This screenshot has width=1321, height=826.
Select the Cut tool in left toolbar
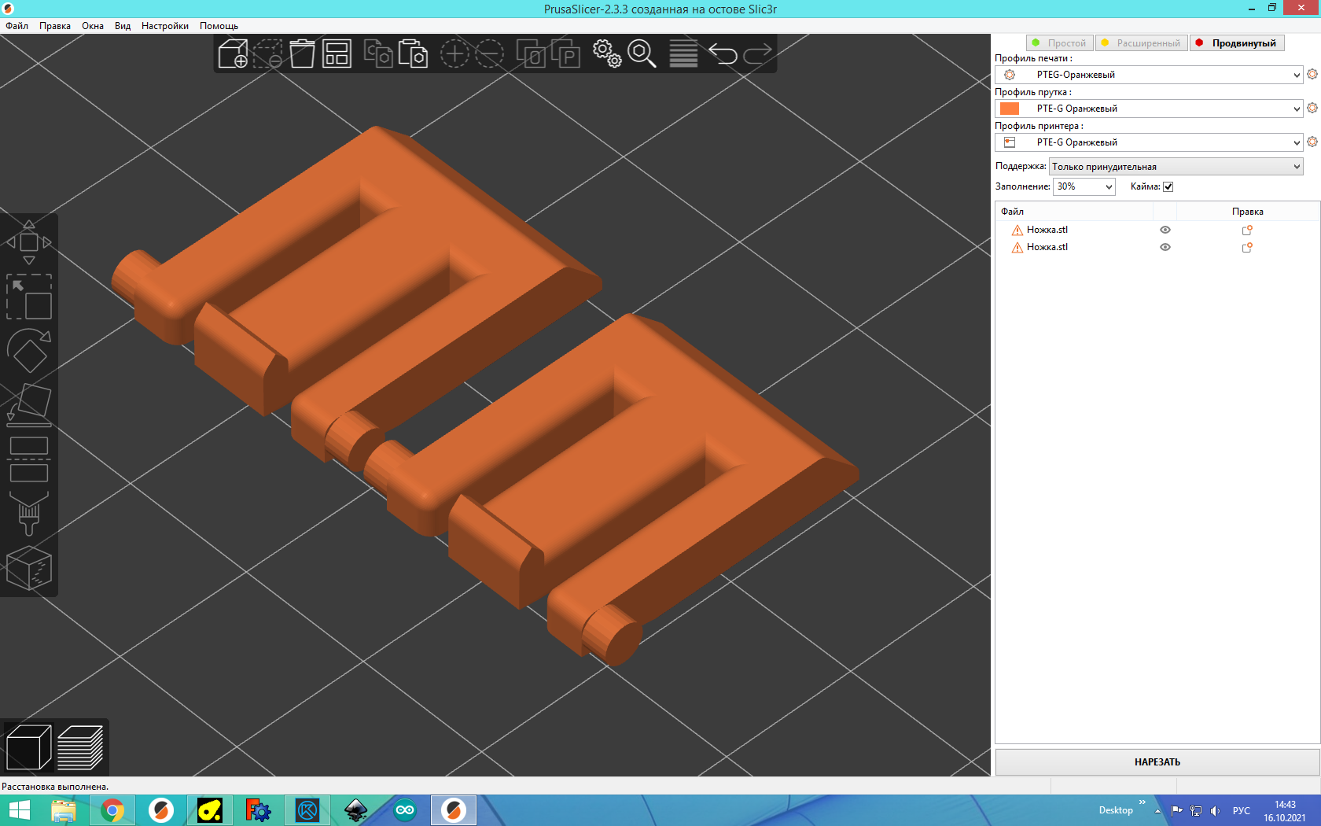coord(29,459)
